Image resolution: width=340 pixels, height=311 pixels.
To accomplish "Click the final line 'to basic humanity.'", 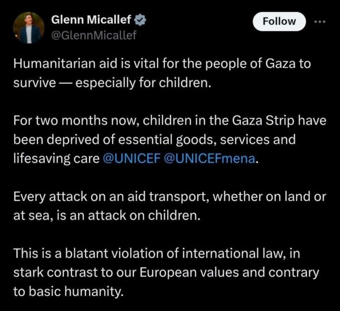I will tap(69, 292).
